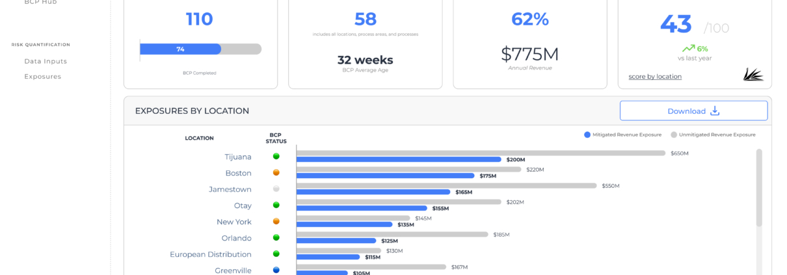Click Orlando green BCP status dot
The height and width of the screenshot is (275, 787).
[x=276, y=238]
